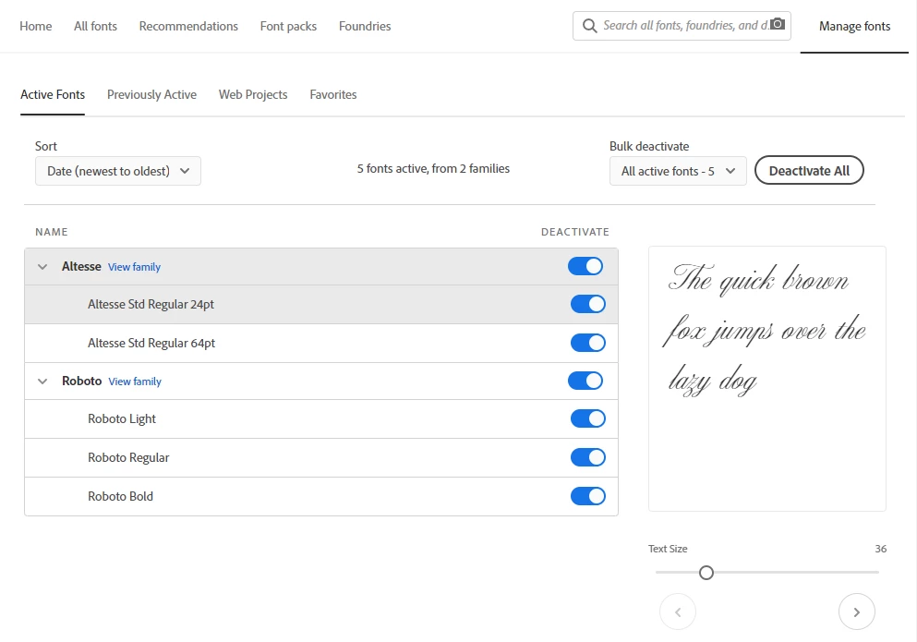The height and width of the screenshot is (642, 917).
Task: Switch to Previously Active tab
Action: [151, 95]
